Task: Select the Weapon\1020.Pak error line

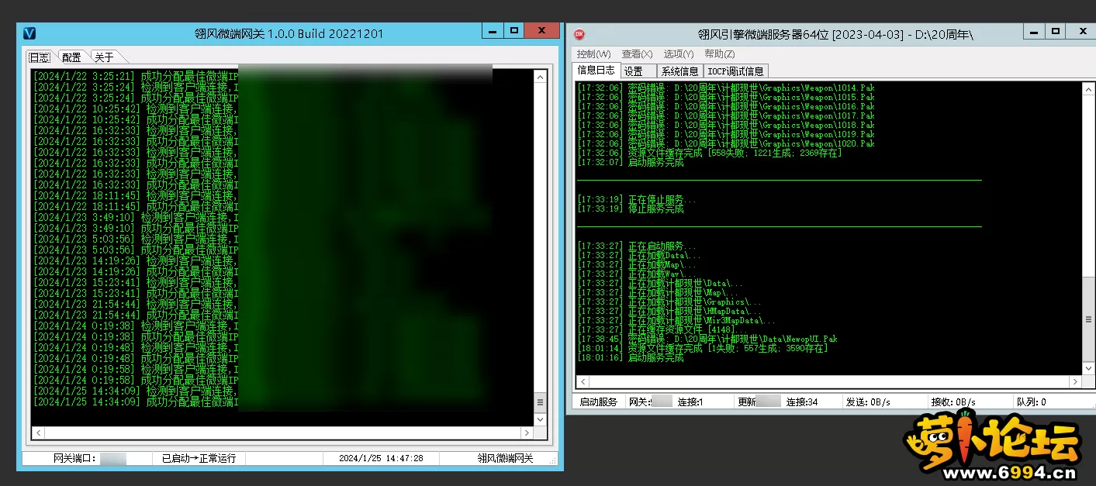Action: (726, 143)
